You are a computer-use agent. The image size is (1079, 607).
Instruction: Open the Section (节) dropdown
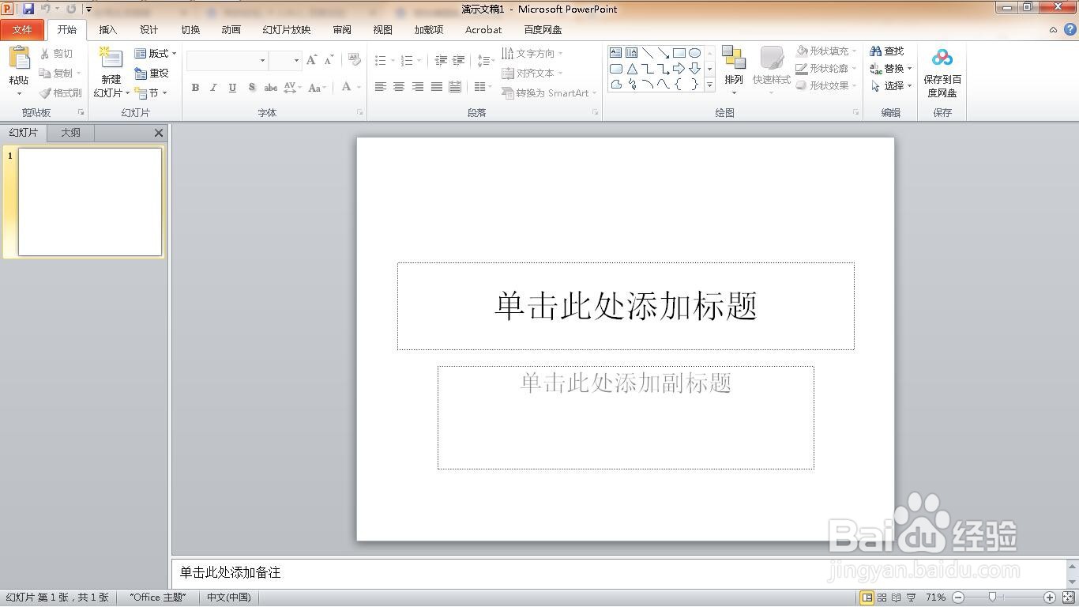[151, 92]
